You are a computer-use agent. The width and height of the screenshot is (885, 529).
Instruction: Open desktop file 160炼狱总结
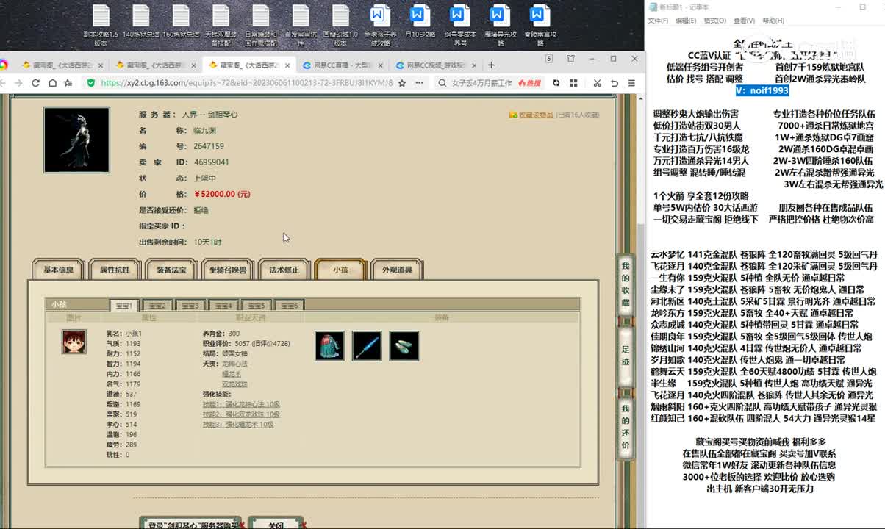click(x=181, y=22)
